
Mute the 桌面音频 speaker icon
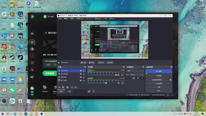119,83
